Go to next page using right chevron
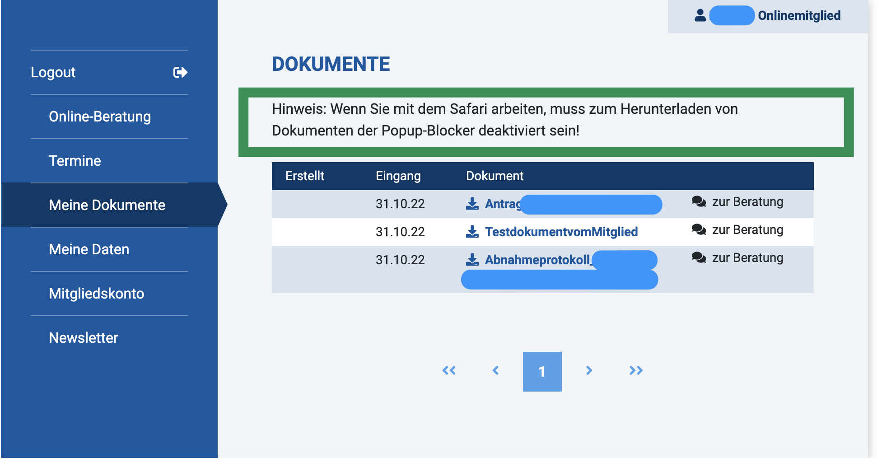The image size is (877, 467). pos(589,371)
